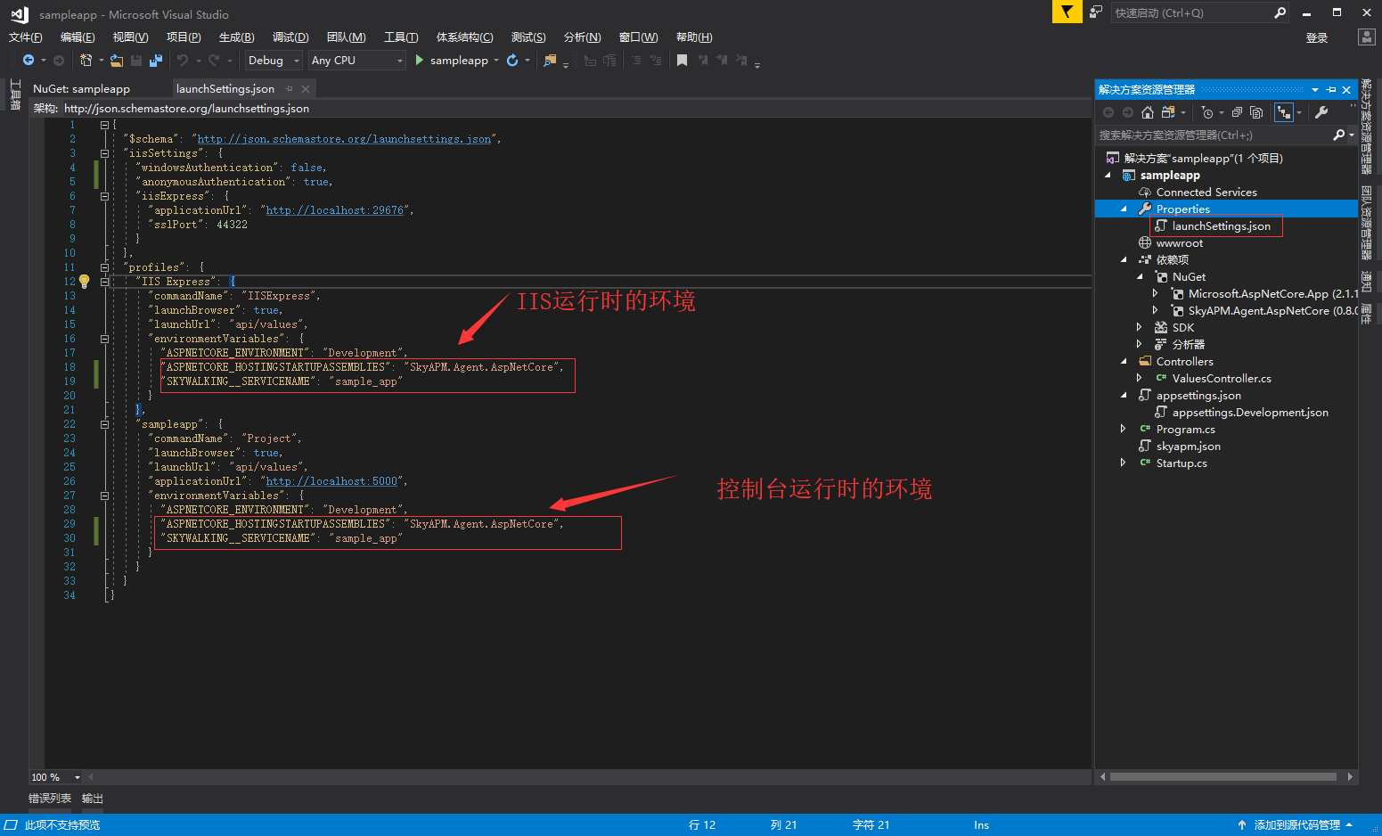The width and height of the screenshot is (1382, 836).
Task: Select appsettings.Development.json in tree
Action: click(1249, 412)
